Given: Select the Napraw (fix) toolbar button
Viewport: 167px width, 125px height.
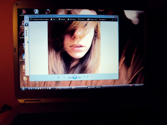Looking at the screenshot, I should [x=62, y=19].
